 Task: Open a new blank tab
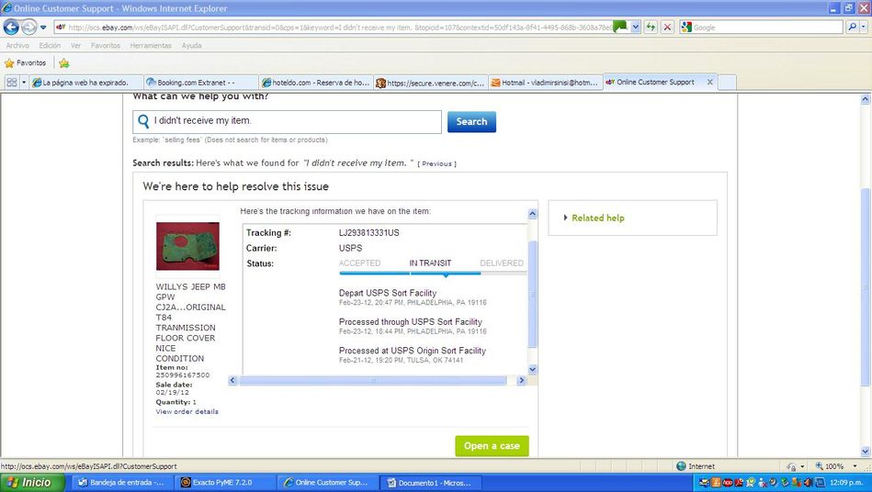point(727,83)
